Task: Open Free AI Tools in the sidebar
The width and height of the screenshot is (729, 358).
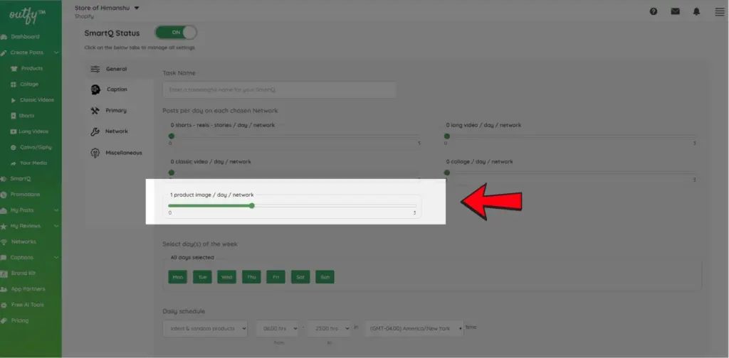Action: point(27,305)
